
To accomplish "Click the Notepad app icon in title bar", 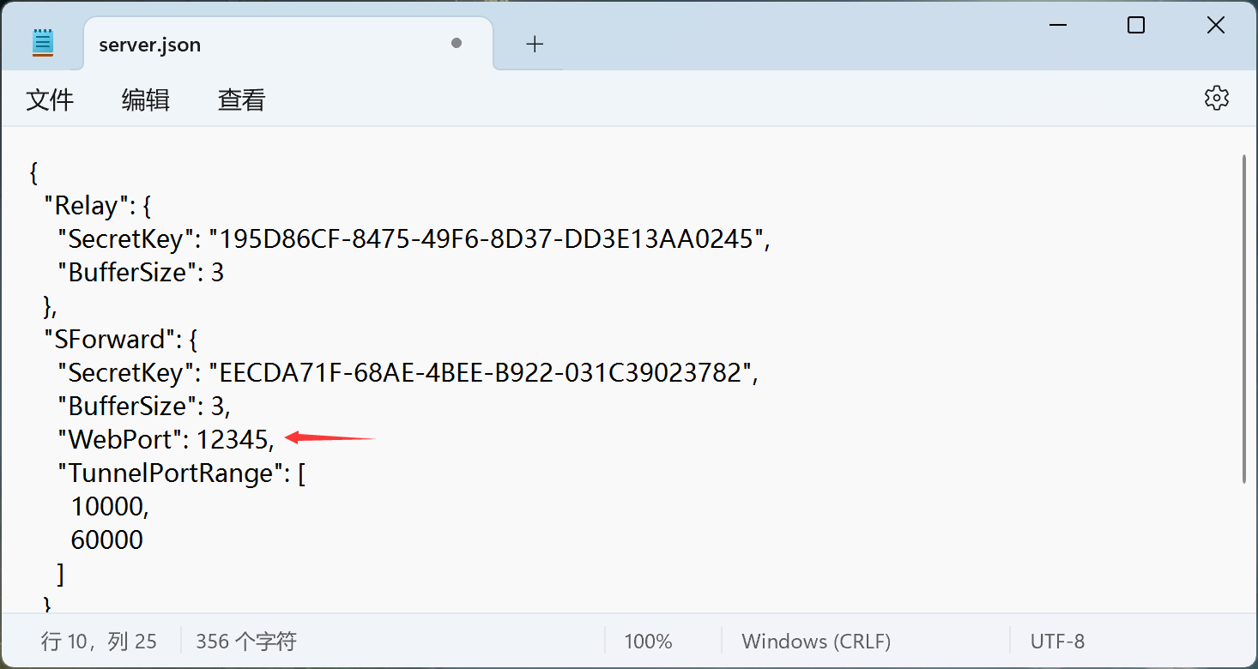I will 43,43.
